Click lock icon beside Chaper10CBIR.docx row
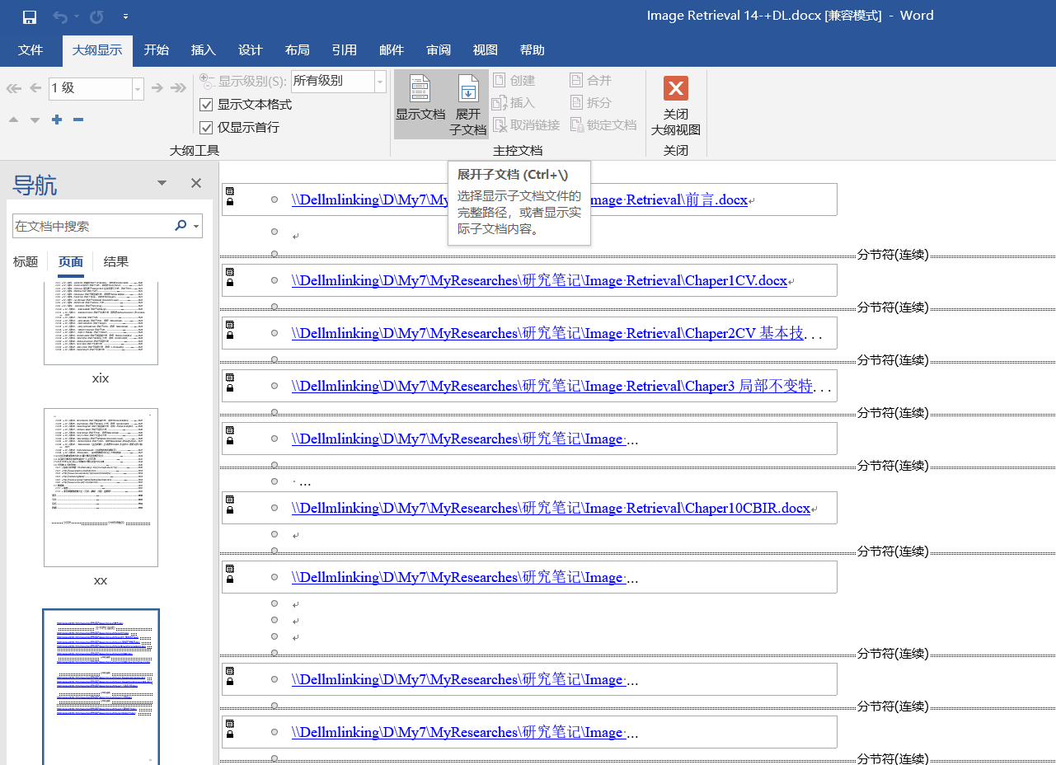Screen dimensions: 1056x765 229,511
